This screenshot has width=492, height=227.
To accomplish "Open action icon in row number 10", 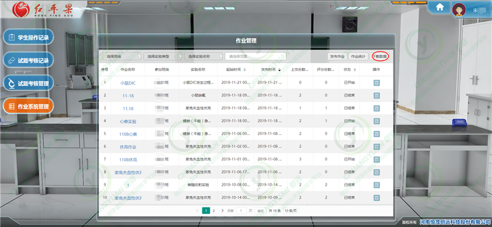I will pos(376,198).
